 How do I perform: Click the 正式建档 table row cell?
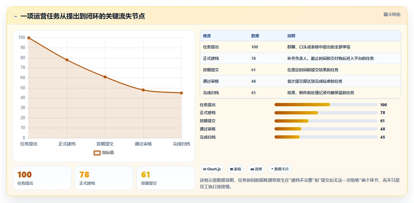211,59
